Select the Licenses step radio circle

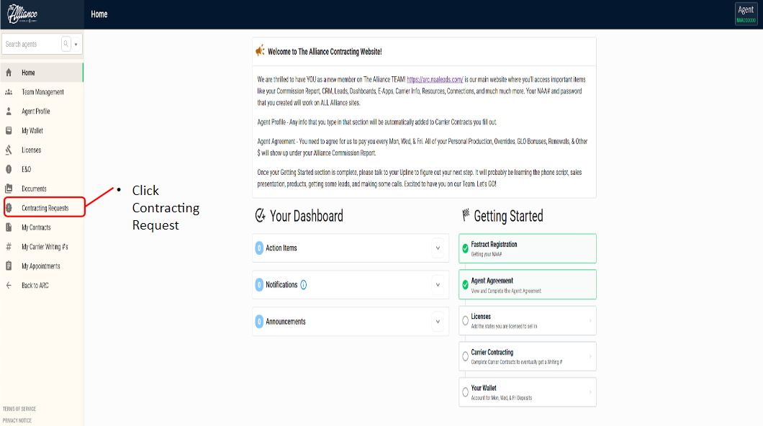tap(466, 321)
